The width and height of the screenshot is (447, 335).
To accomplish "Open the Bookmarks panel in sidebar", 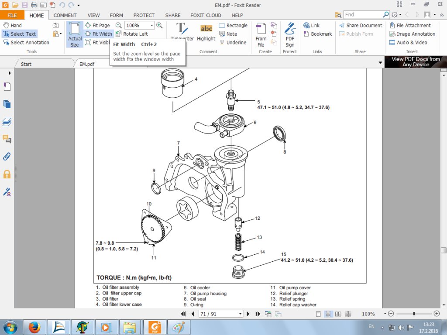I will click(x=7, y=87).
